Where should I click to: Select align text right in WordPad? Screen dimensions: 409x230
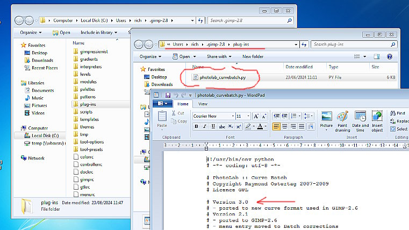293,126
